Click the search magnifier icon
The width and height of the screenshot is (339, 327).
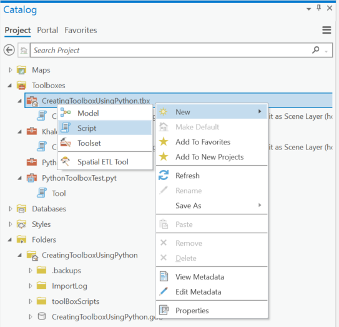pyautogui.click(x=316, y=50)
